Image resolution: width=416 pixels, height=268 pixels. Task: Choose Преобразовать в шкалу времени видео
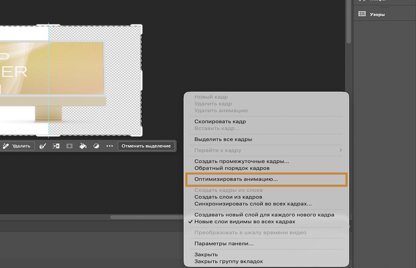tap(266, 232)
